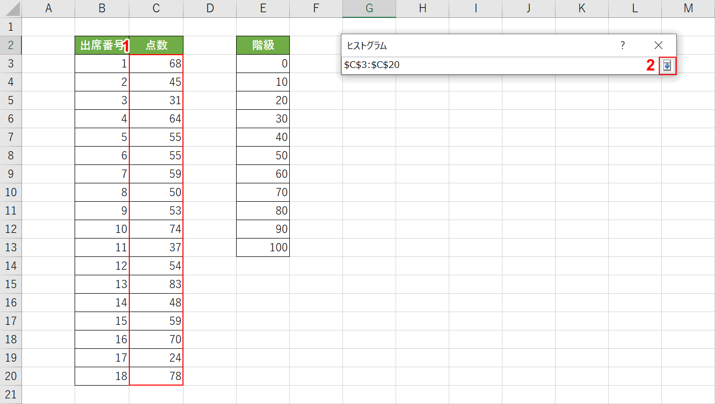Click row 2 header
The width and height of the screenshot is (715, 404).
coord(11,45)
